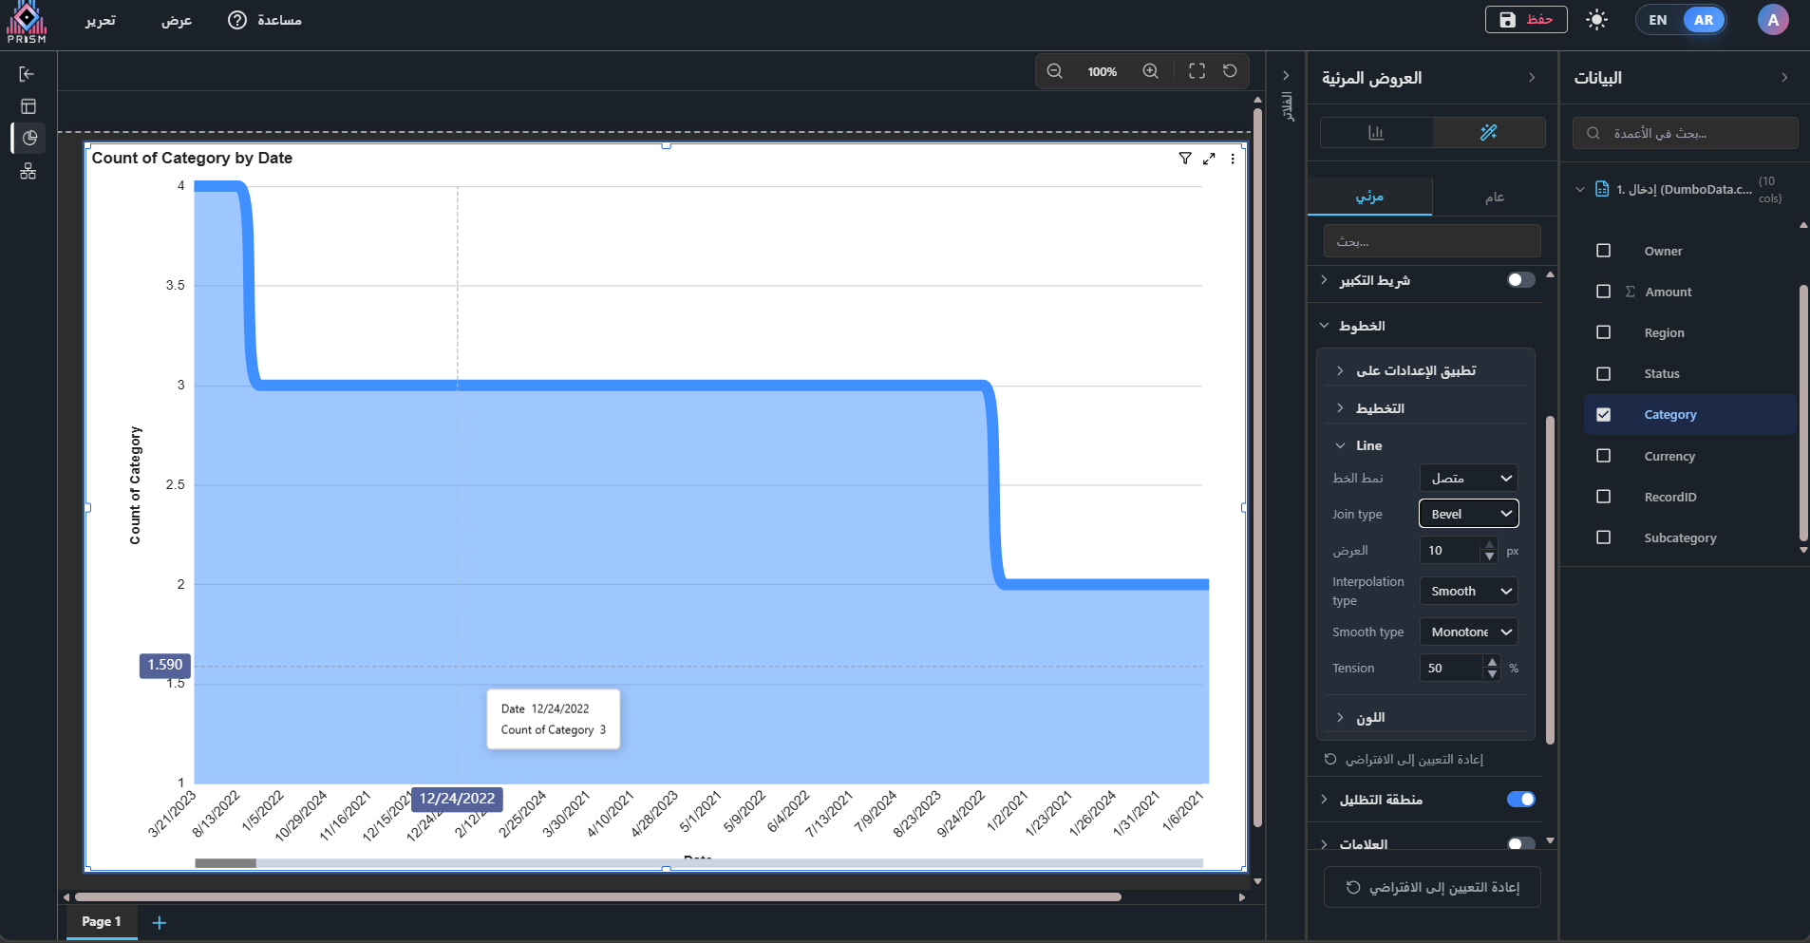The image size is (1810, 943).
Task: Check the Owner column checkbox
Action: pyautogui.click(x=1604, y=251)
